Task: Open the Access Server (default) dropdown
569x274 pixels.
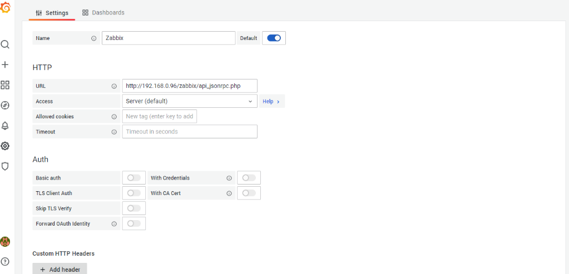Action: click(x=190, y=101)
